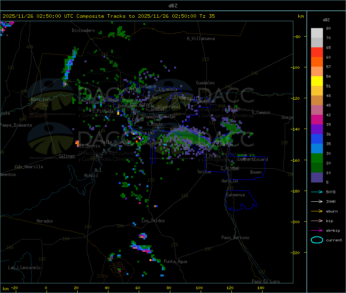This screenshot has width=346, height=293.
Task: Click the blue Carmensa district outline
Action: pyautogui.click(x=241, y=201)
